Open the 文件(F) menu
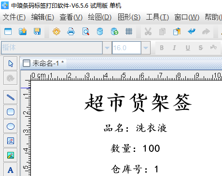Viewport: 222px width, 176px height. tap(14, 17)
